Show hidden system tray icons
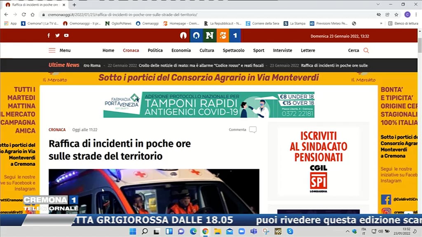The height and width of the screenshot is (237, 422). pyautogui.click(x=347, y=231)
